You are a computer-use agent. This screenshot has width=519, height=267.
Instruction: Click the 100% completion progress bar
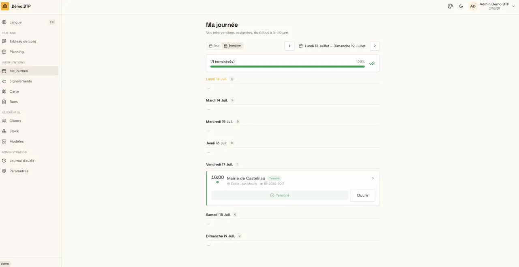coord(287,66)
